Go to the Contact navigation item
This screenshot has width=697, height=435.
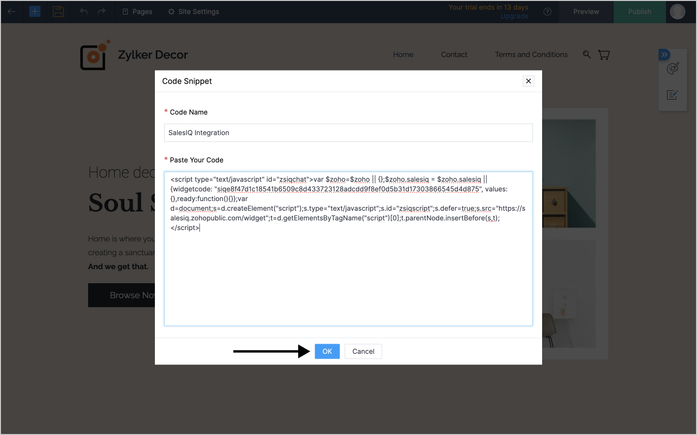(x=454, y=55)
